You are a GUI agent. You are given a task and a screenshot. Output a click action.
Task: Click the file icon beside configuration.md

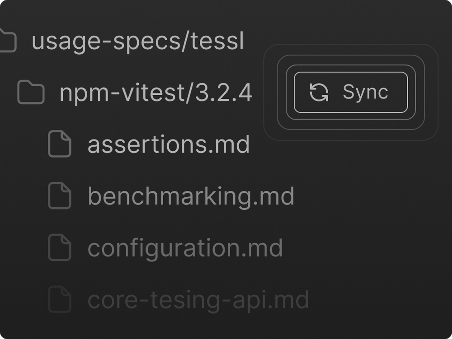pyautogui.click(x=60, y=248)
